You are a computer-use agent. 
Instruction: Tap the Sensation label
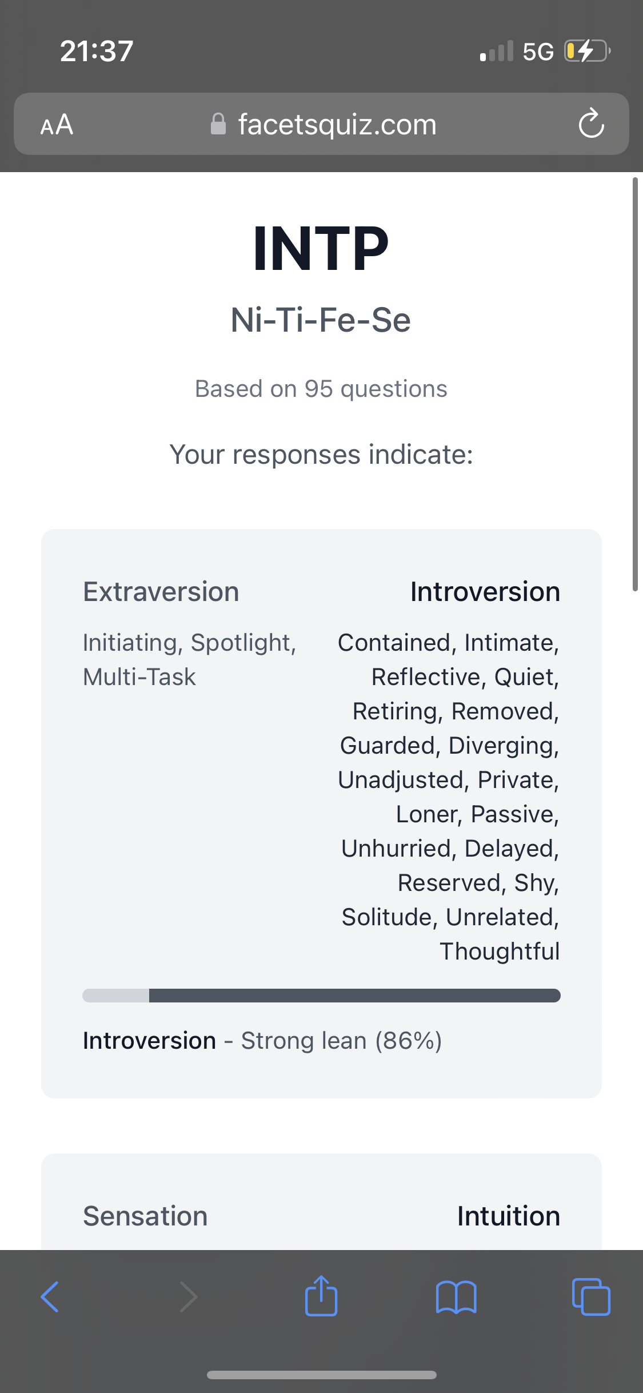(x=145, y=1216)
